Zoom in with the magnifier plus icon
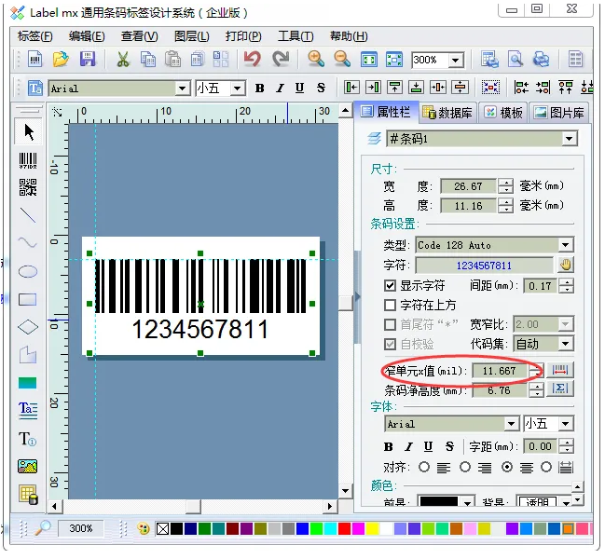This screenshot has height=559, width=605. (x=316, y=60)
